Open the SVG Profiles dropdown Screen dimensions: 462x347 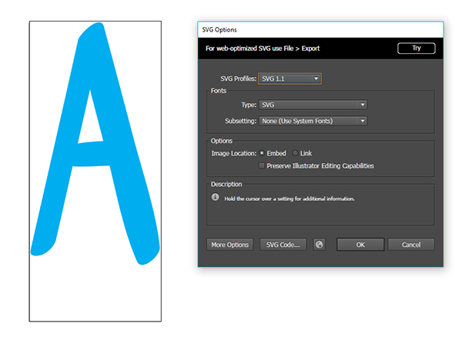click(290, 78)
